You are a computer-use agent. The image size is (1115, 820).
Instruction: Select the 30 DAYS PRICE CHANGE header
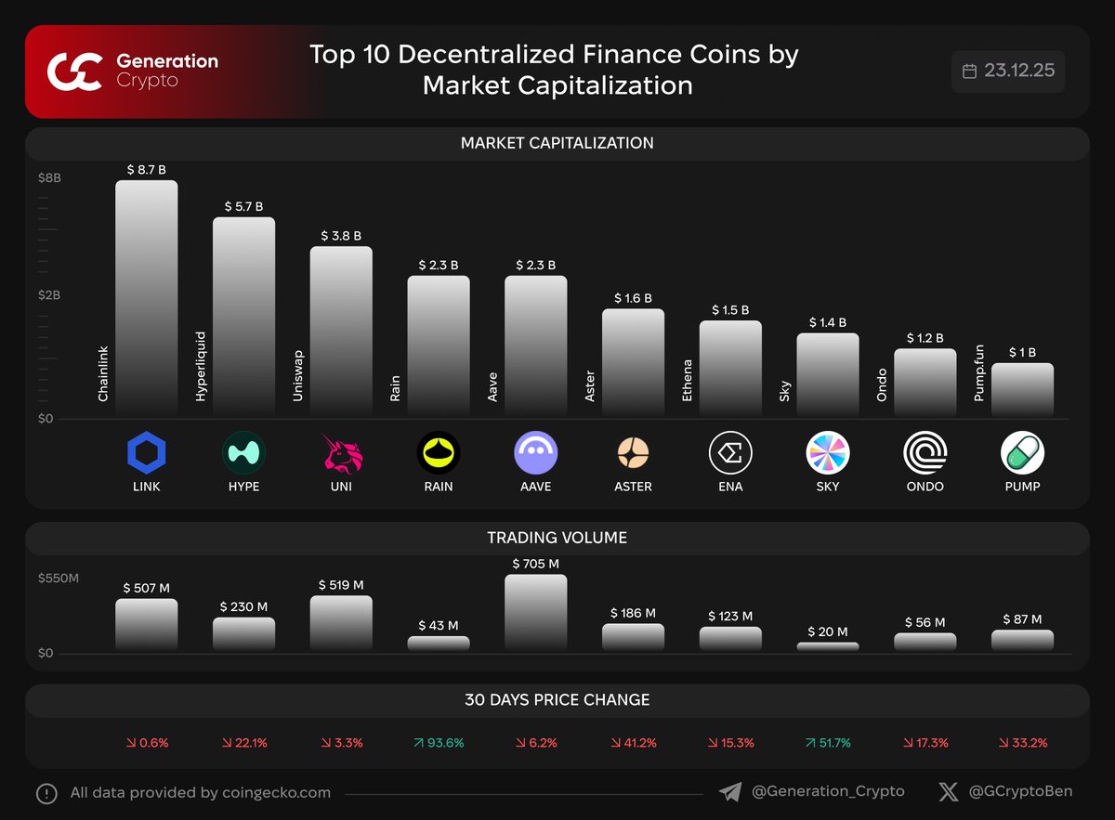557,700
